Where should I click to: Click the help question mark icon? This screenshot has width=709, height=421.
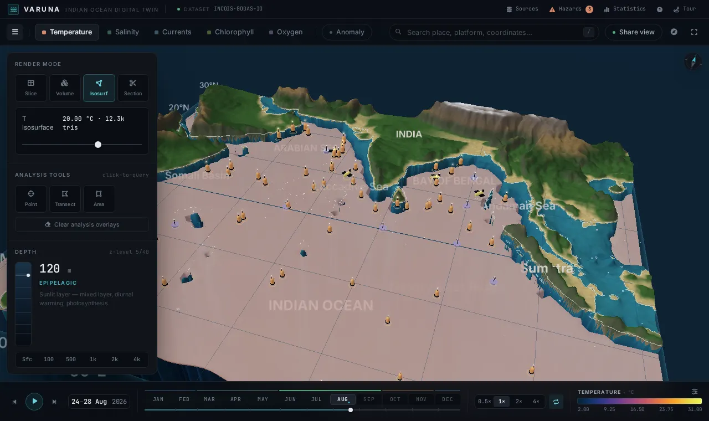[660, 9]
